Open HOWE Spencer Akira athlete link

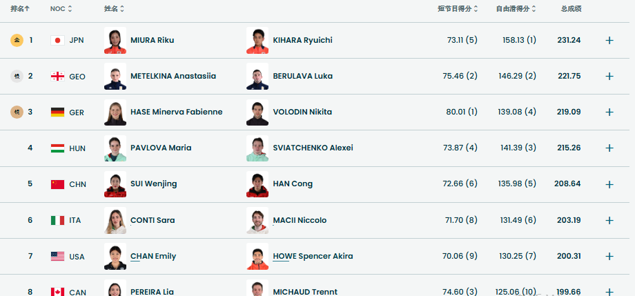click(313, 256)
